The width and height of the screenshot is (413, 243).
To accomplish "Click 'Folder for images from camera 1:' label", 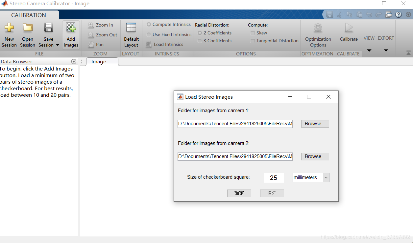I will (214, 111).
